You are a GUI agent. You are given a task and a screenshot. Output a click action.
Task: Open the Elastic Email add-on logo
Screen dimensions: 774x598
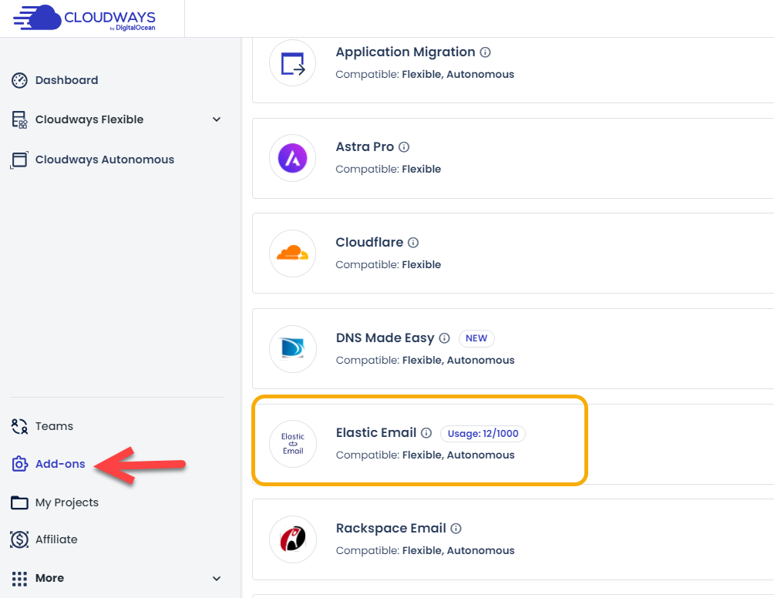pos(292,444)
